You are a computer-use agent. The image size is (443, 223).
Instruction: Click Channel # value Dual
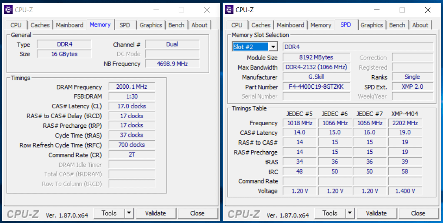click(x=172, y=44)
